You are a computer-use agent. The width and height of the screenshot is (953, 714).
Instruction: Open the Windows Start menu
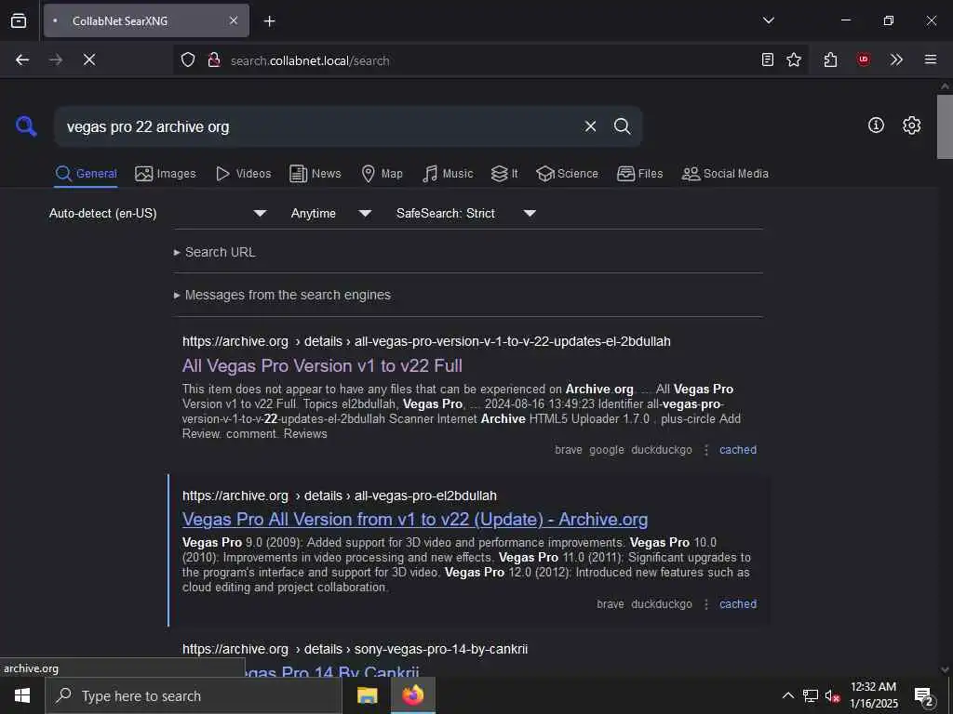pyautogui.click(x=22, y=695)
